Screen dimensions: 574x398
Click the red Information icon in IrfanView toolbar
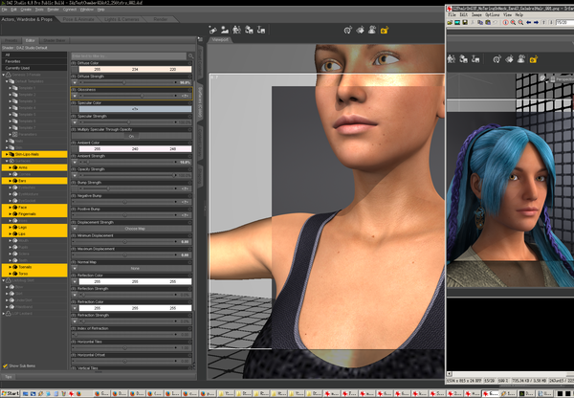point(505,23)
